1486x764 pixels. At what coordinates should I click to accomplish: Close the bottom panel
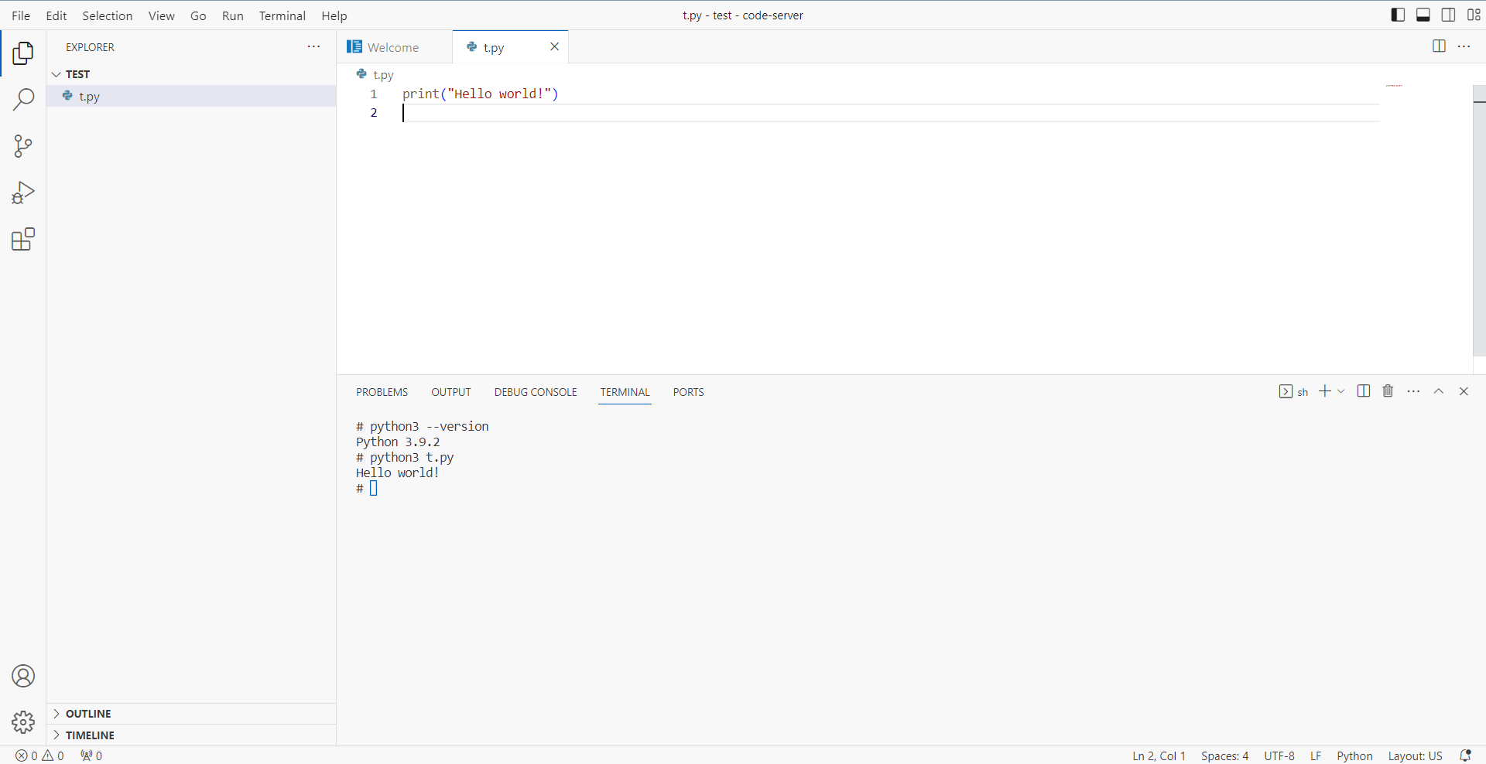coord(1464,391)
